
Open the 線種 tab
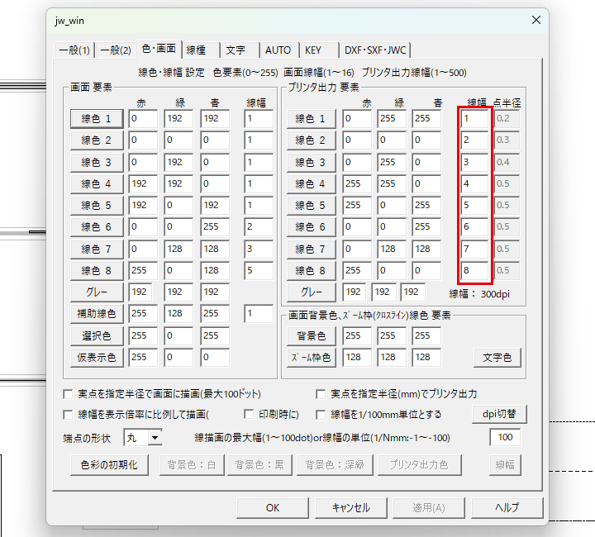201,50
